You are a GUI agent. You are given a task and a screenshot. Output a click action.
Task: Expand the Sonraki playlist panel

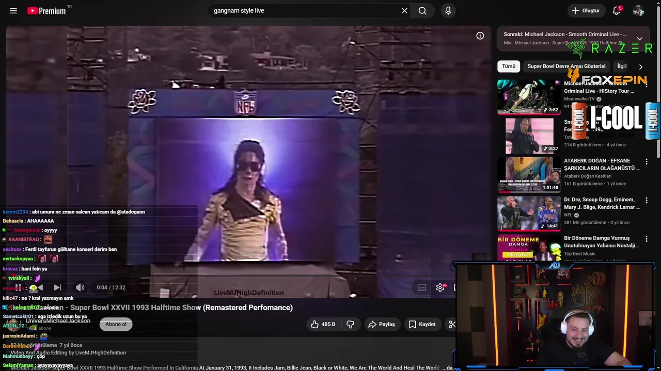click(x=640, y=39)
